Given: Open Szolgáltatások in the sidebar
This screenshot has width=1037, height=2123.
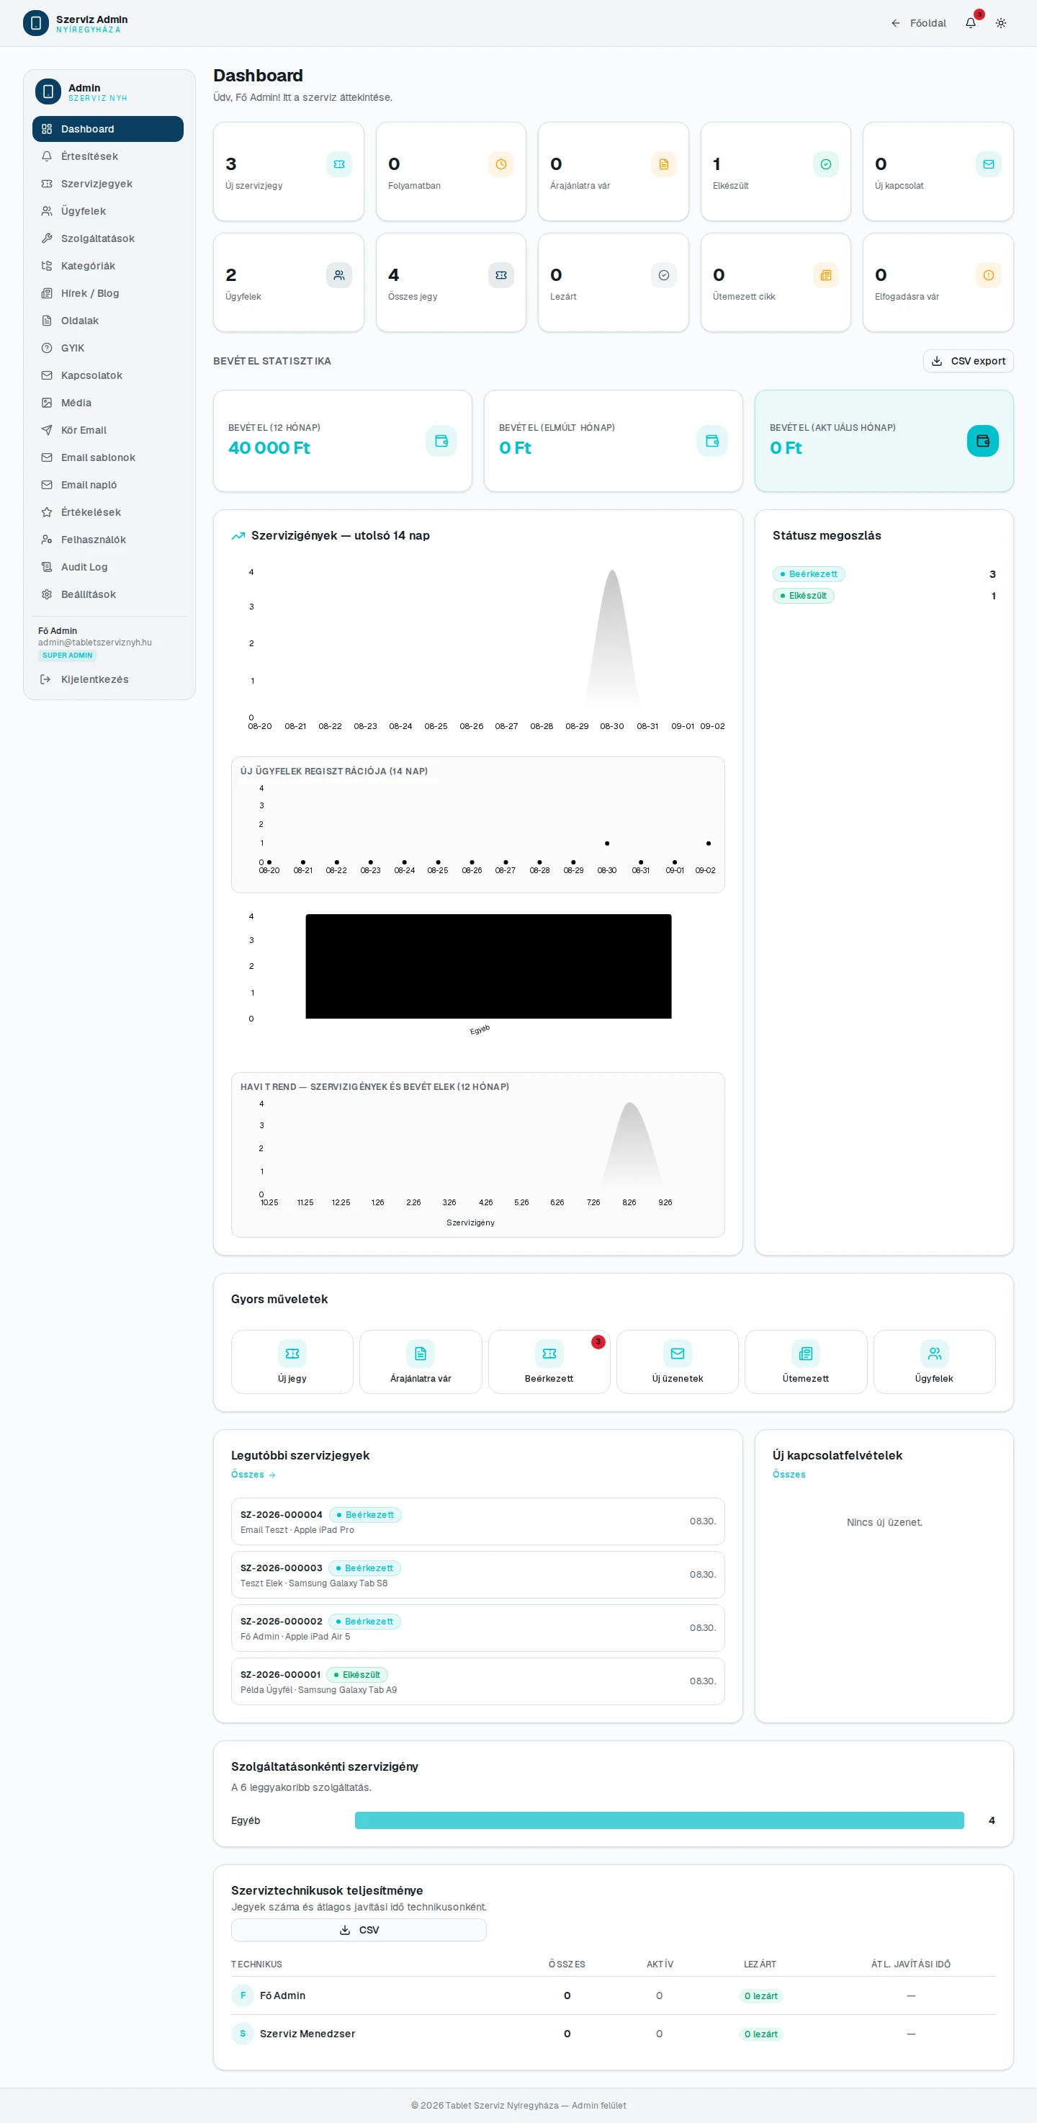Looking at the screenshot, I should click(x=108, y=238).
